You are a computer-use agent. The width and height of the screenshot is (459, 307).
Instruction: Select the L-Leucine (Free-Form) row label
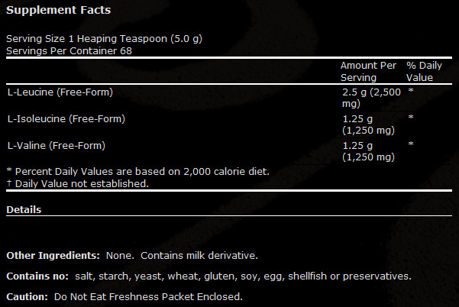coord(60,92)
